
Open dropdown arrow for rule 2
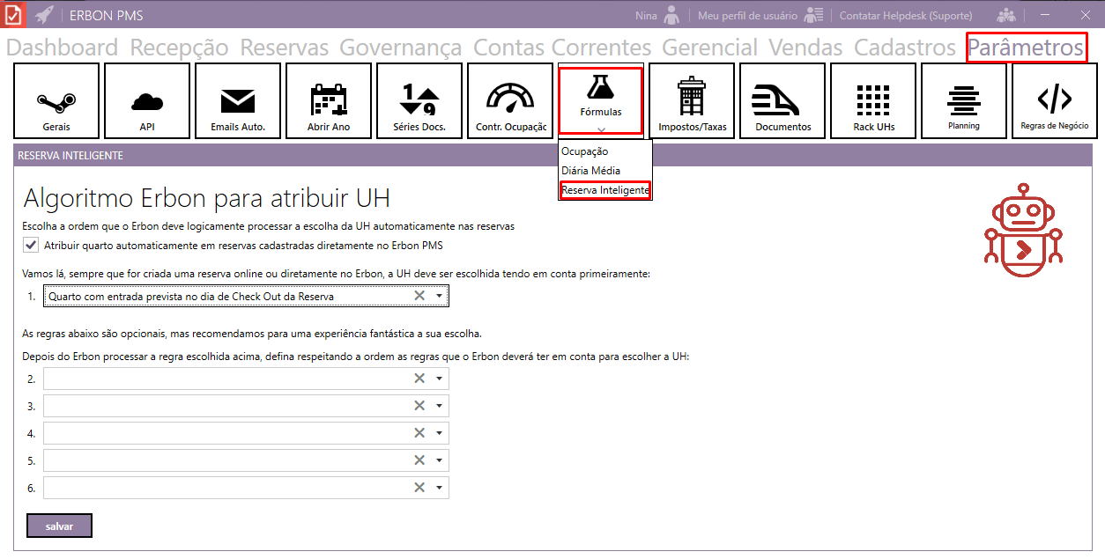pyautogui.click(x=439, y=379)
